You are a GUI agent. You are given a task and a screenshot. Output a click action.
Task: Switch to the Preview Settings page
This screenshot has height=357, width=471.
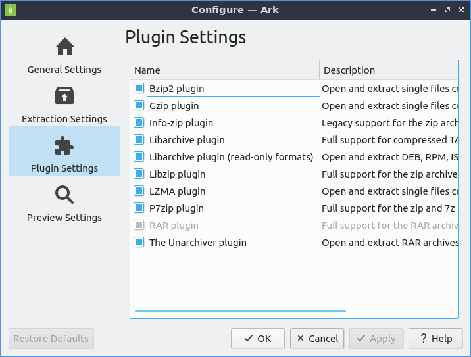[64, 218]
